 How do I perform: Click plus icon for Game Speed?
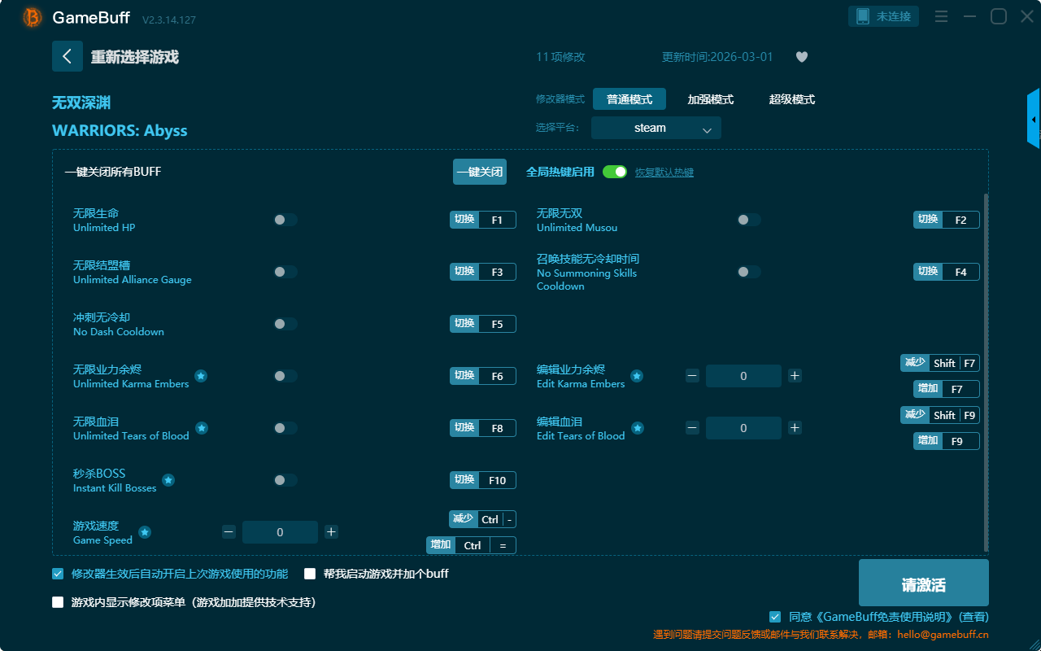pyautogui.click(x=331, y=532)
